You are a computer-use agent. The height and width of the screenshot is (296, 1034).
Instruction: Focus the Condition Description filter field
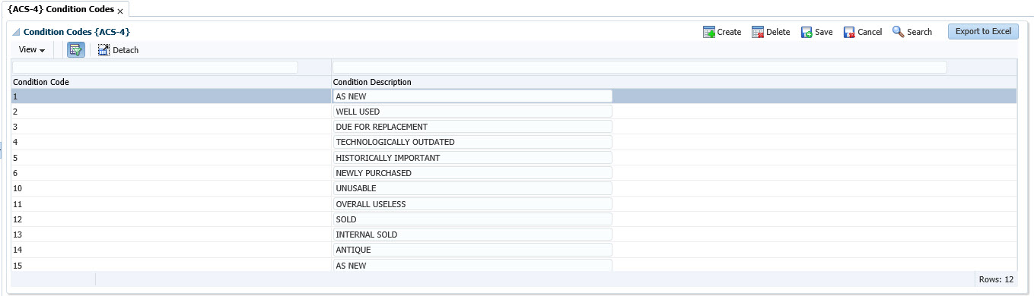tap(640, 67)
